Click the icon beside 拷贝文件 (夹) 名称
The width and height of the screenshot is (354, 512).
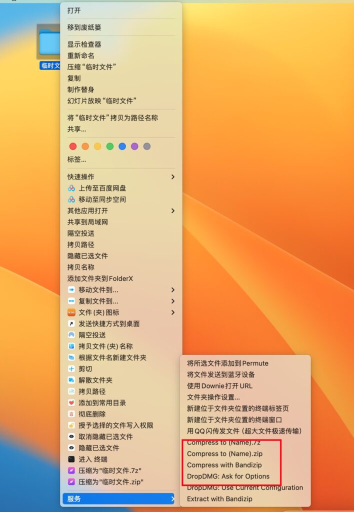(x=71, y=346)
